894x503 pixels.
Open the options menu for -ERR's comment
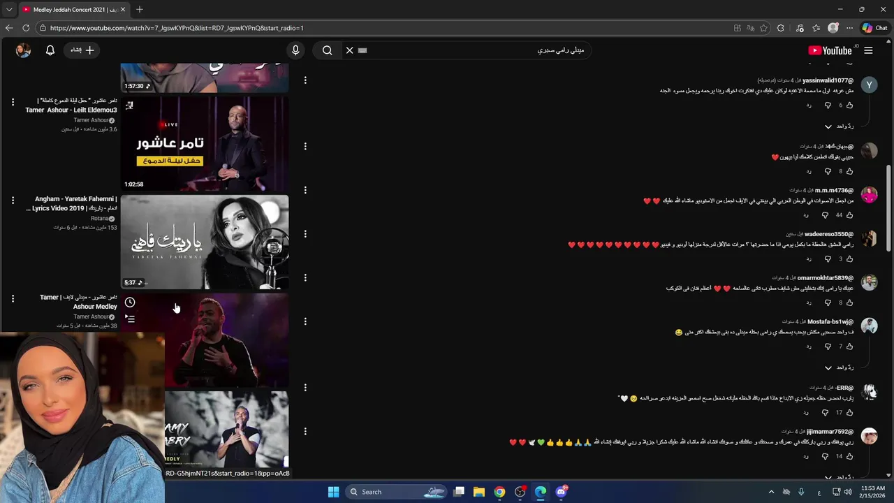pyautogui.click(x=305, y=388)
